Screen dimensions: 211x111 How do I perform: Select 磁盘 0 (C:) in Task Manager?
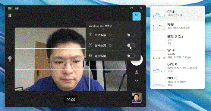click(x=178, y=40)
